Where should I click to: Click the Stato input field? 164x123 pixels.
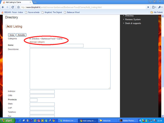[42, 104]
